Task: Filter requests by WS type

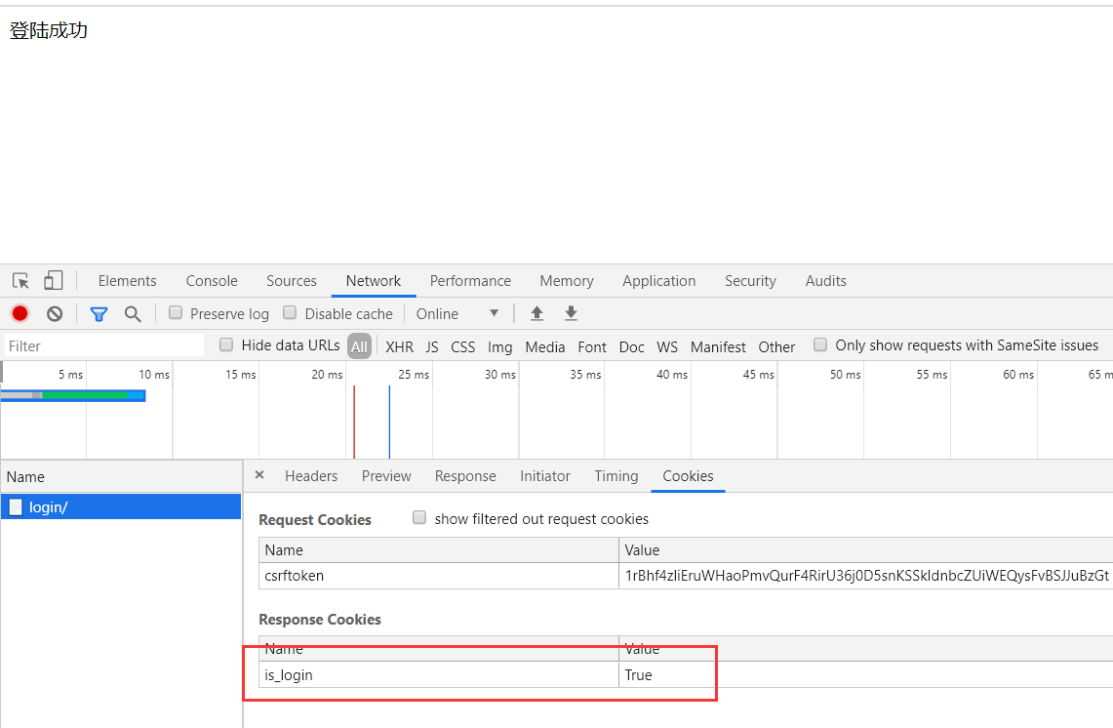Action: [667, 346]
